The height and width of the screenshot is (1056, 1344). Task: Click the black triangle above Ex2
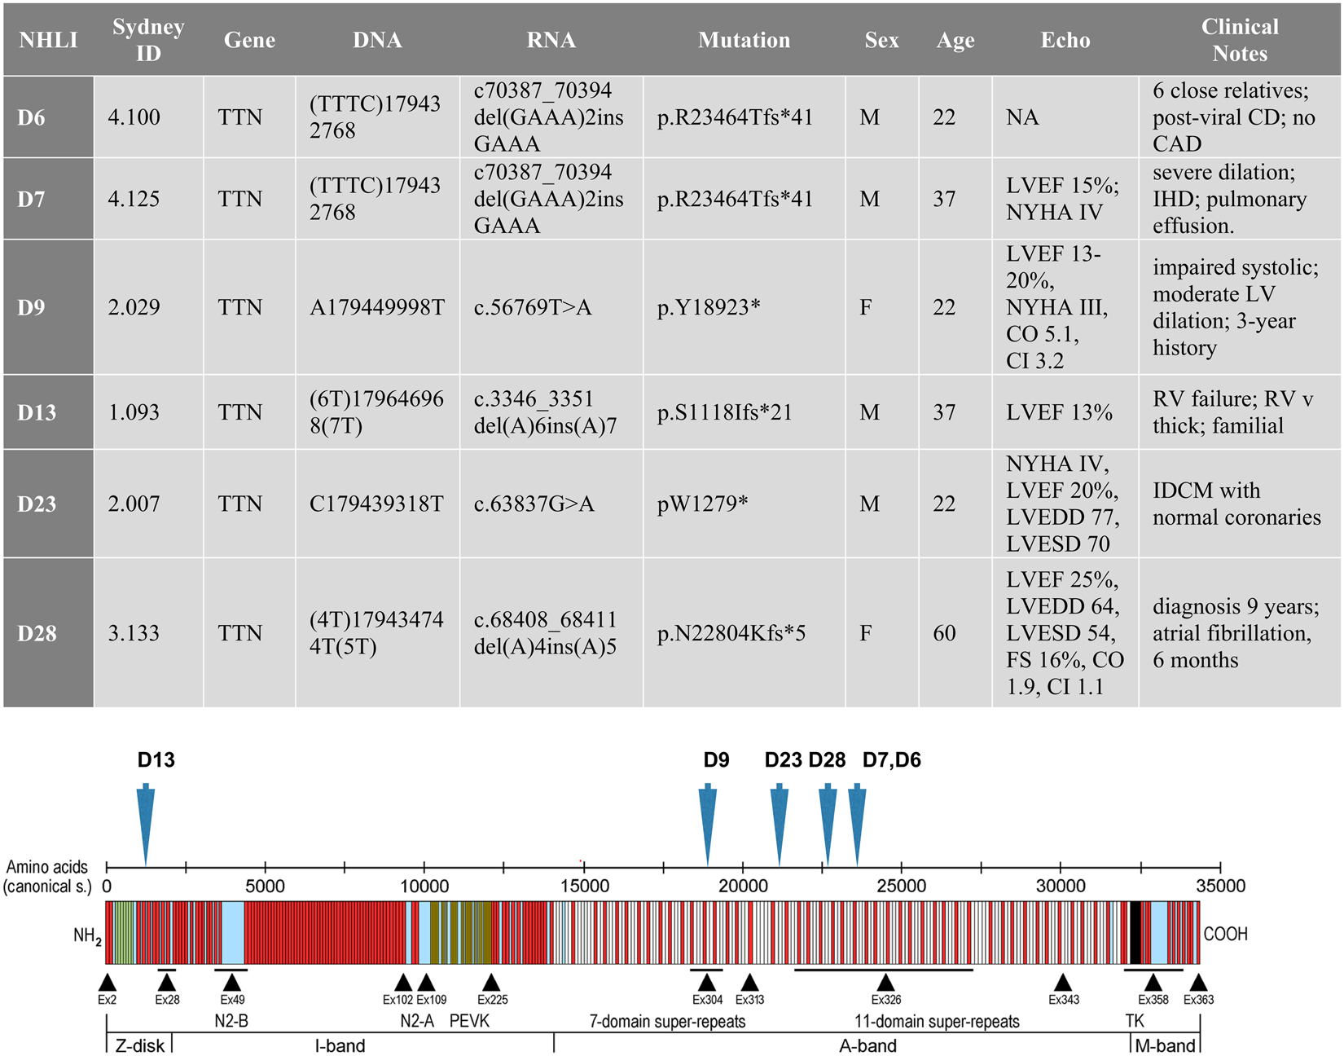[107, 981]
